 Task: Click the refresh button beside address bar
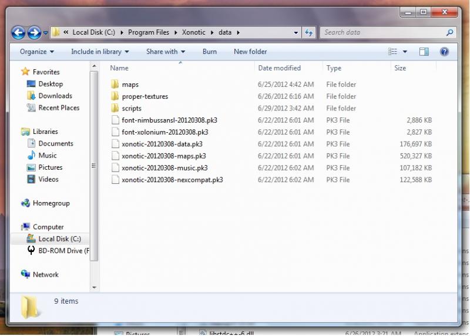click(309, 33)
